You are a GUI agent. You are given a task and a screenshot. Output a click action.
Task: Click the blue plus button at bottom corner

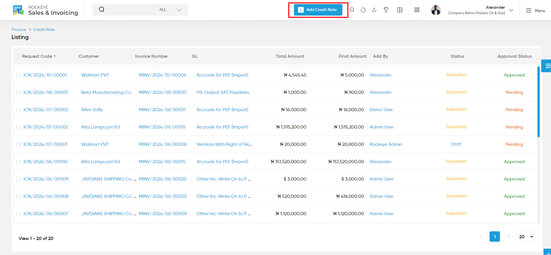tap(548, 252)
